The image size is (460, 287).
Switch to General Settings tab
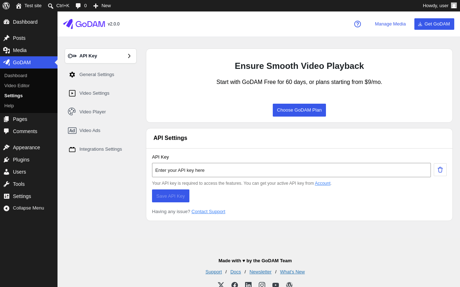pos(101,75)
